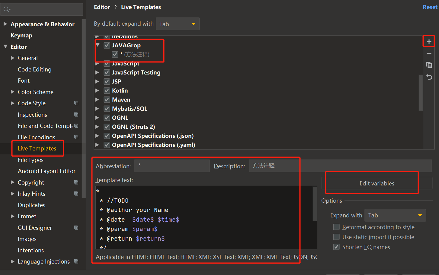This screenshot has width=439, height=275.
Task: Click the settings tree vertical scrollbar
Action: pos(84,109)
